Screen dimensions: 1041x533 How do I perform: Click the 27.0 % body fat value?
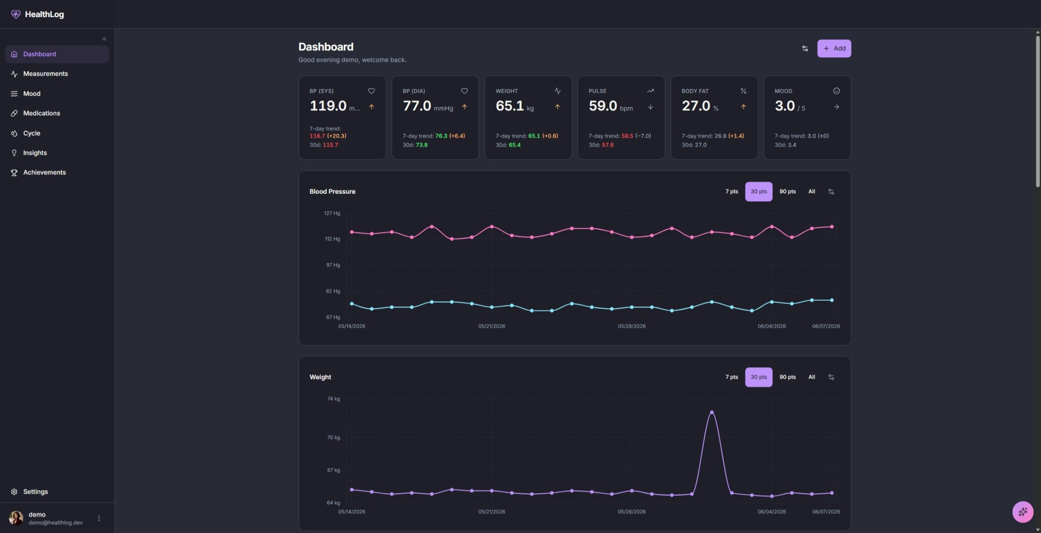700,106
